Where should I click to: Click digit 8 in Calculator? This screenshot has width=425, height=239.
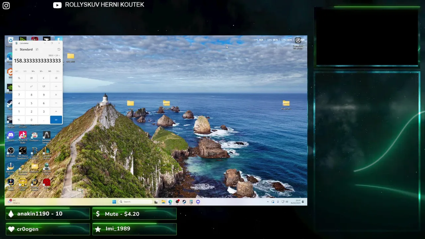pos(31,95)
